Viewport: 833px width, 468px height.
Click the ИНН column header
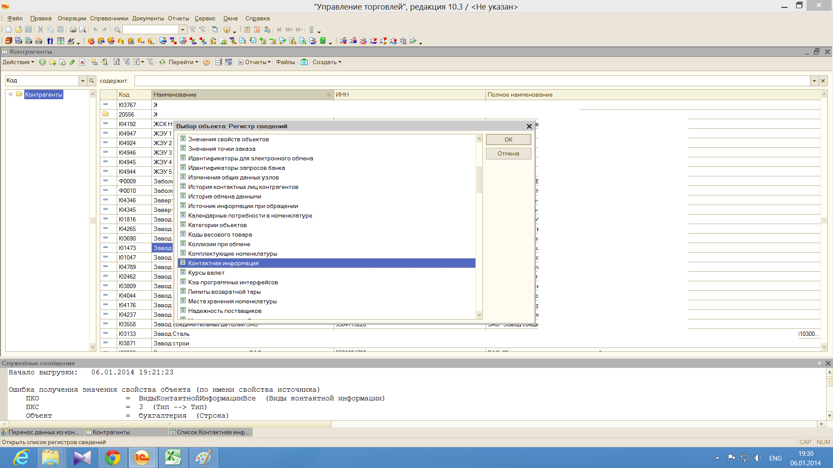pyautogui.click(x=410, y=94)
